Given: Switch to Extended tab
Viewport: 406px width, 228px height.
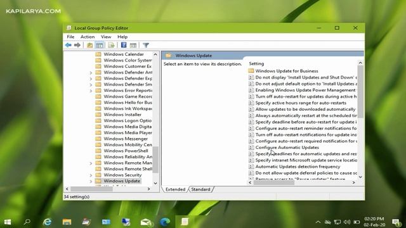Looking at the screenshot, I should tap(175, 189).
